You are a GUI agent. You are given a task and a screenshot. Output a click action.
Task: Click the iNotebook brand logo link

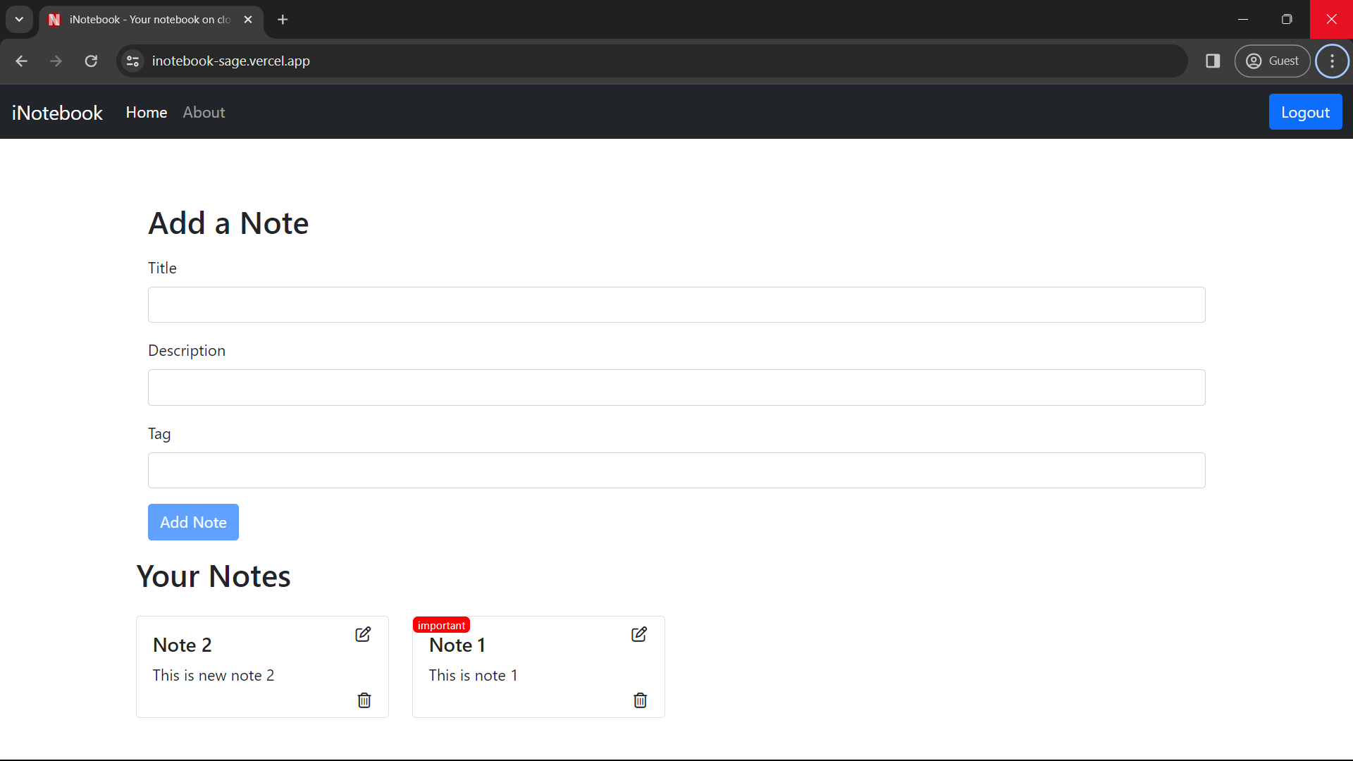pyautogui.click(x=57, y=113)
